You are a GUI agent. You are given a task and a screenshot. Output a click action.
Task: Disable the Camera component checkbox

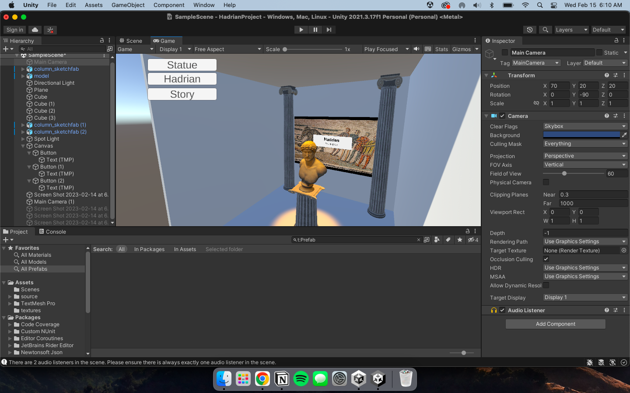[x=502, y=116]
